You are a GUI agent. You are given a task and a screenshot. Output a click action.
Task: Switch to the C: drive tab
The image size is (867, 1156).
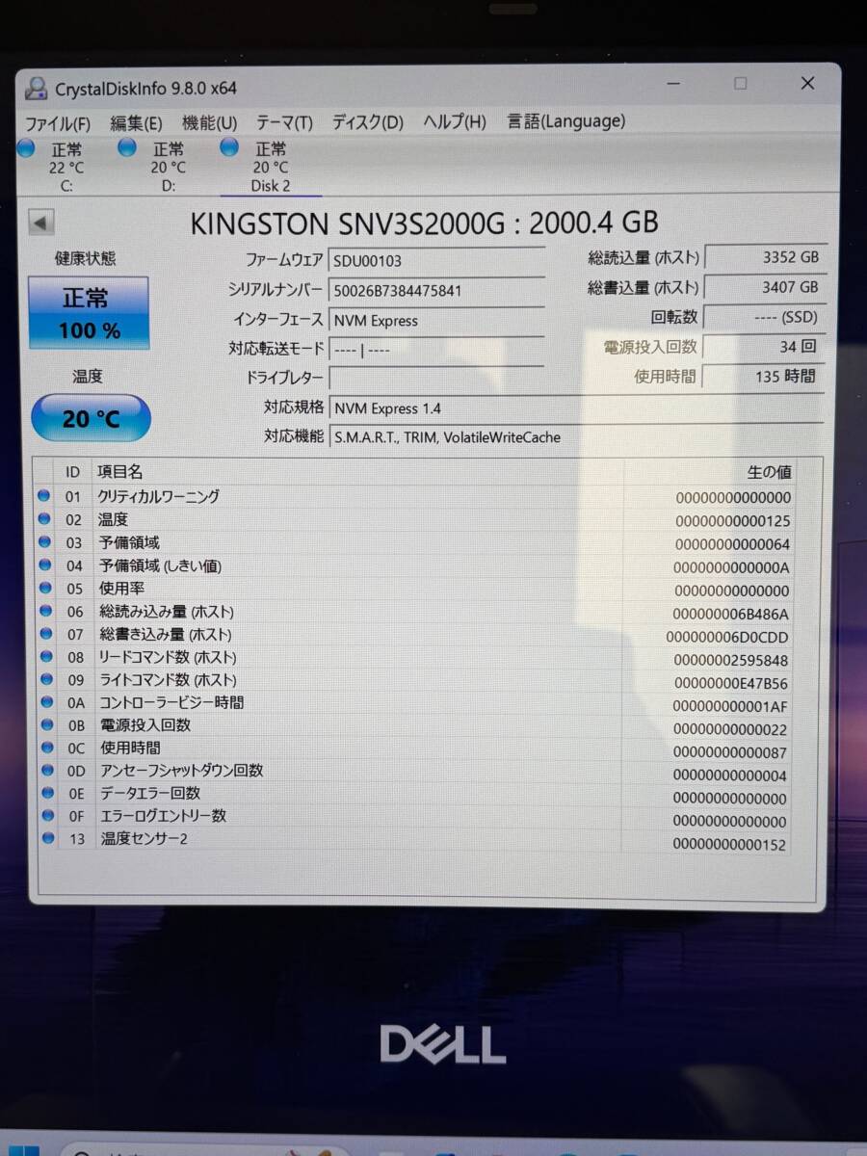[x=64, y=167]
